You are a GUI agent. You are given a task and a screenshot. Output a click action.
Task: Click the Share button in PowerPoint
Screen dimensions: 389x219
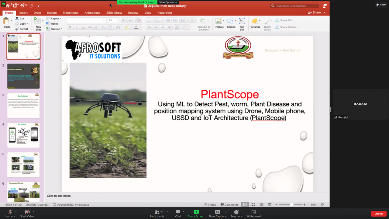314,13
